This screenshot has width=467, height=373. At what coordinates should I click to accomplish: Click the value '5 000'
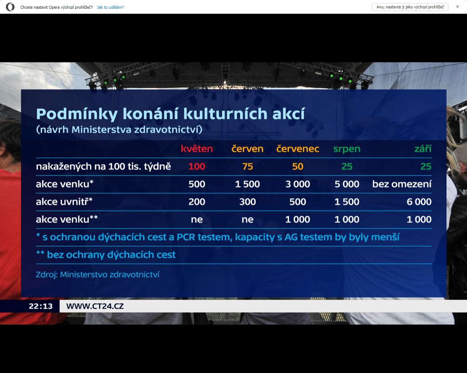click(347, 184)
